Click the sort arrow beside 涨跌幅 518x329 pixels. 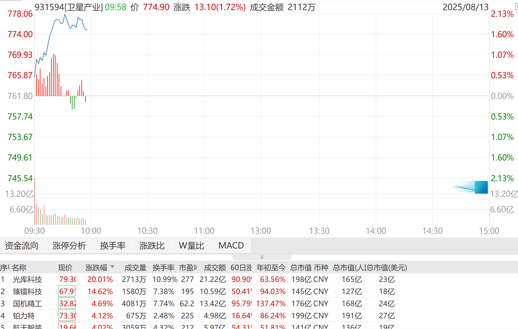click(112, 267)
